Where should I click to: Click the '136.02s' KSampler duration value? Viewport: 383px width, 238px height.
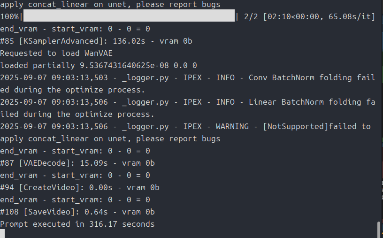point(129,41)
